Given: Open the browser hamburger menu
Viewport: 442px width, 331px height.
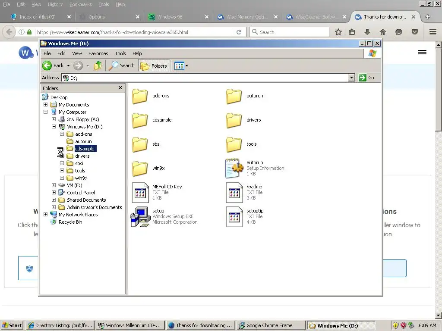Looking at the screenshot, I should pos(433,32).
